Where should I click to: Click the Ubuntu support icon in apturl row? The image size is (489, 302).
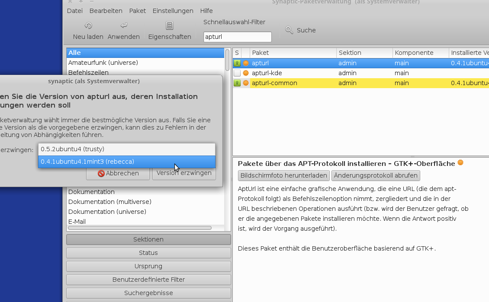(246, 63)
